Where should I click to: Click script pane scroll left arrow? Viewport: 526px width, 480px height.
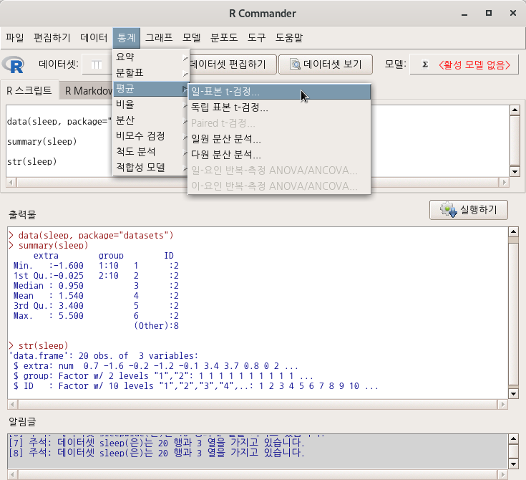pos(11,183)
